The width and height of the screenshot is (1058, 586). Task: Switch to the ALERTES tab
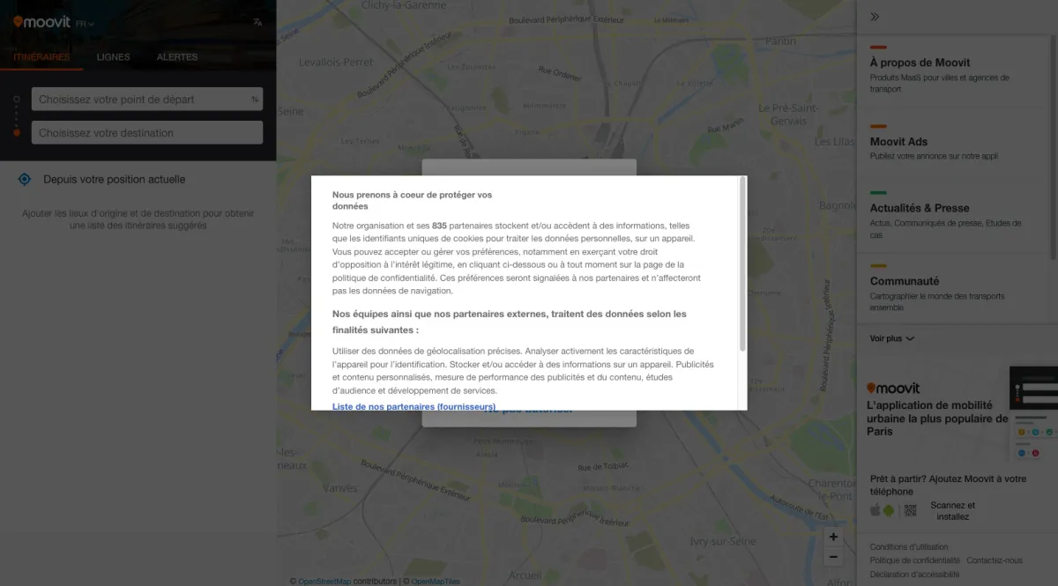tap(177, 57)
